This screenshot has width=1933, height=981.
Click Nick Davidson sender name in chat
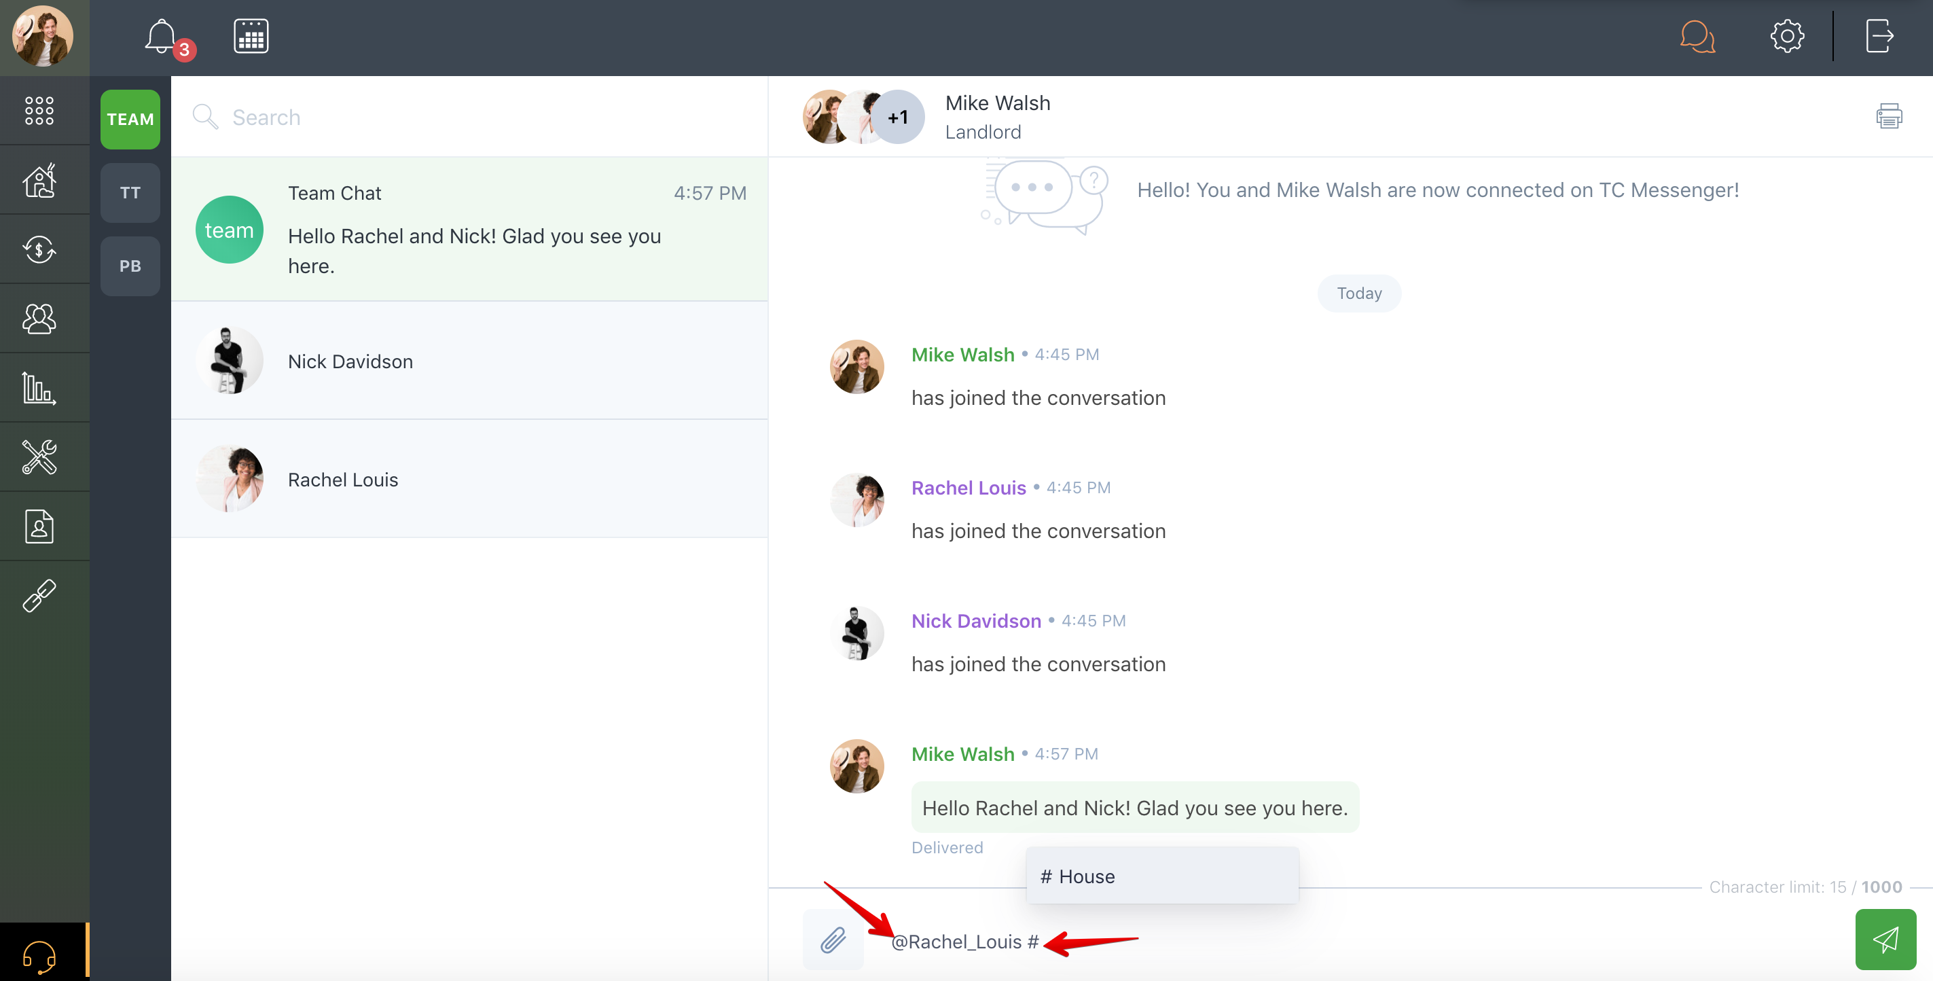(975, 621)
